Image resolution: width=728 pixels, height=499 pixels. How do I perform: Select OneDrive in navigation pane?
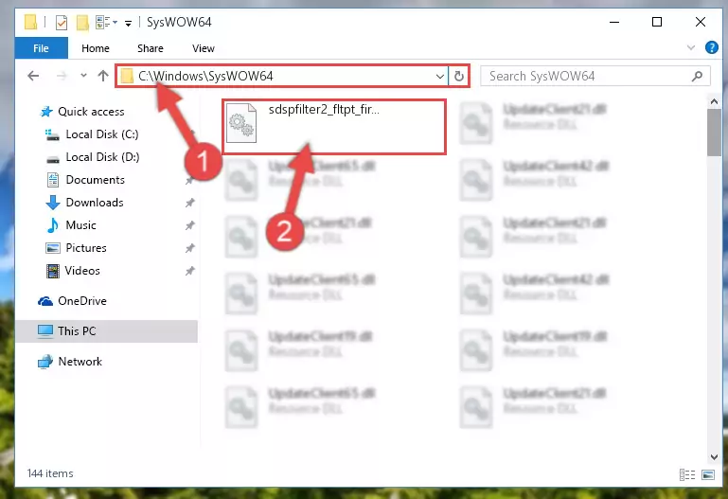82,301
